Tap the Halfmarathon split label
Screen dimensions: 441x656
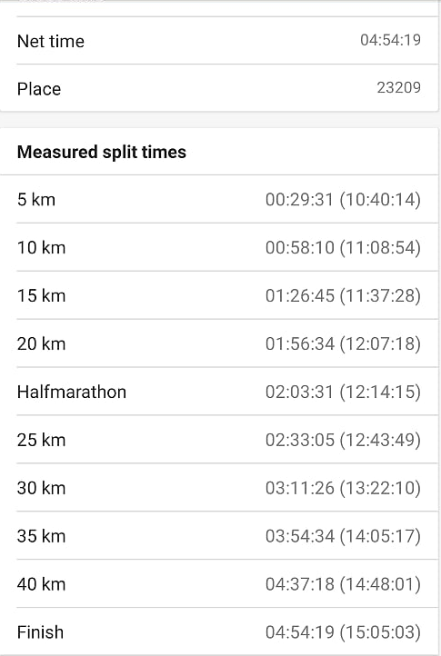pyautogui.click(x=72, y=392)
